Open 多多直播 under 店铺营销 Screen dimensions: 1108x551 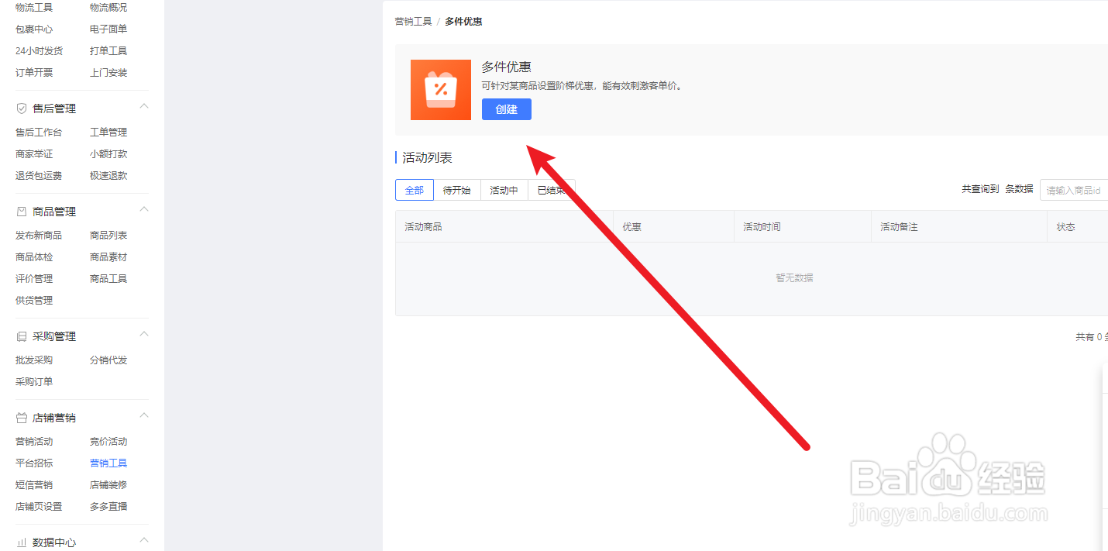(108, 506)
